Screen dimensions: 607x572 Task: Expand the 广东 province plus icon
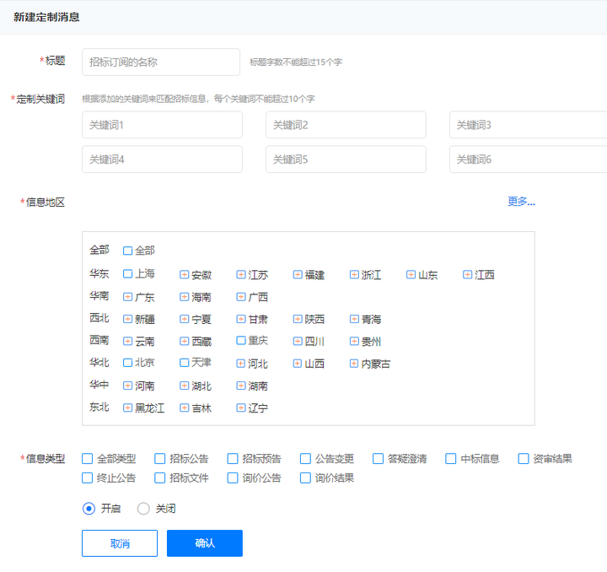click(x=127, y=297)
